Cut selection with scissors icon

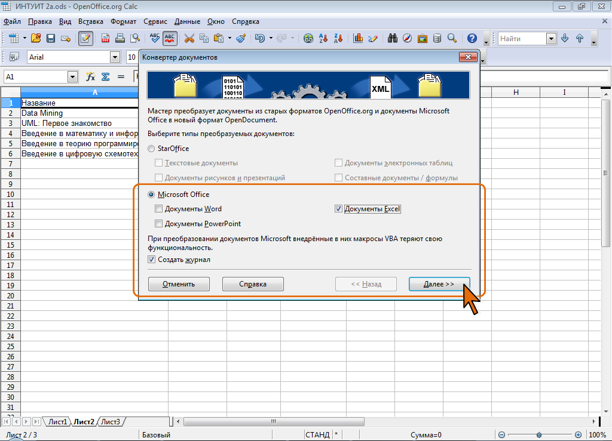[189, 38]
